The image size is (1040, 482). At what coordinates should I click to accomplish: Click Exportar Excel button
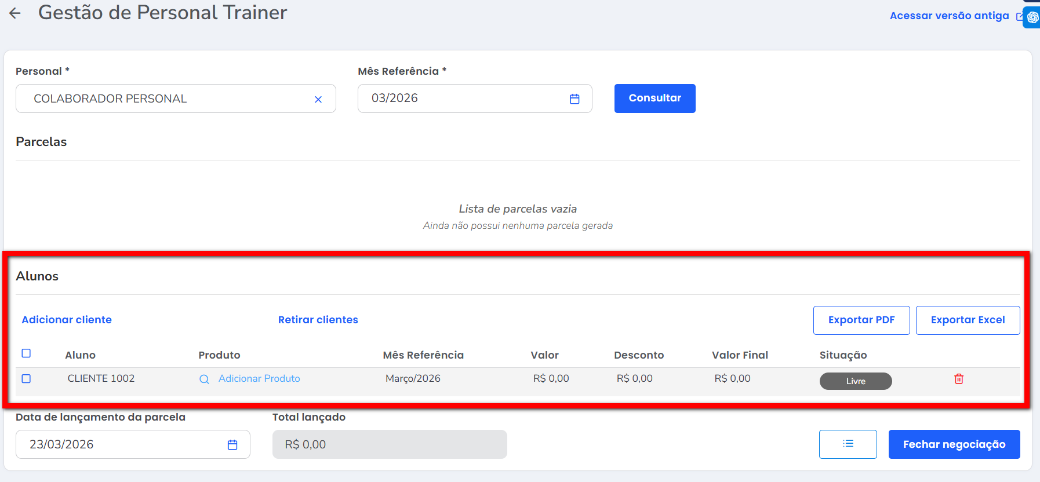[x=967, y=320]
